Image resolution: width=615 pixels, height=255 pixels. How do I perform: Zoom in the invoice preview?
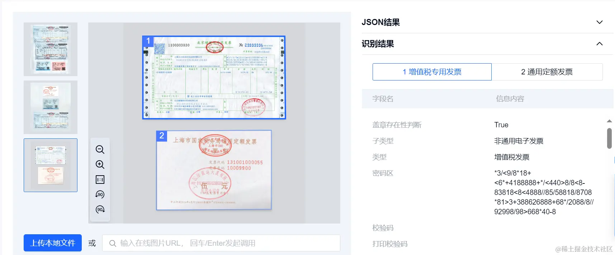click(100, 165)
